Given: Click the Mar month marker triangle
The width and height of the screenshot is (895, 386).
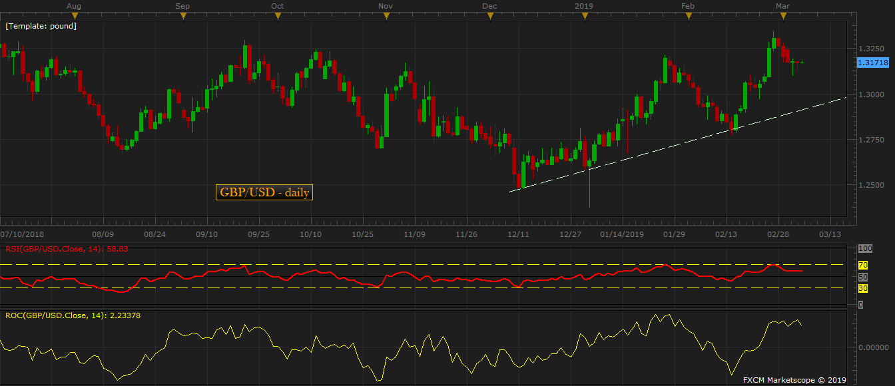Looking at the screenshot, I should pyautogui.click(x=783, y=15).
